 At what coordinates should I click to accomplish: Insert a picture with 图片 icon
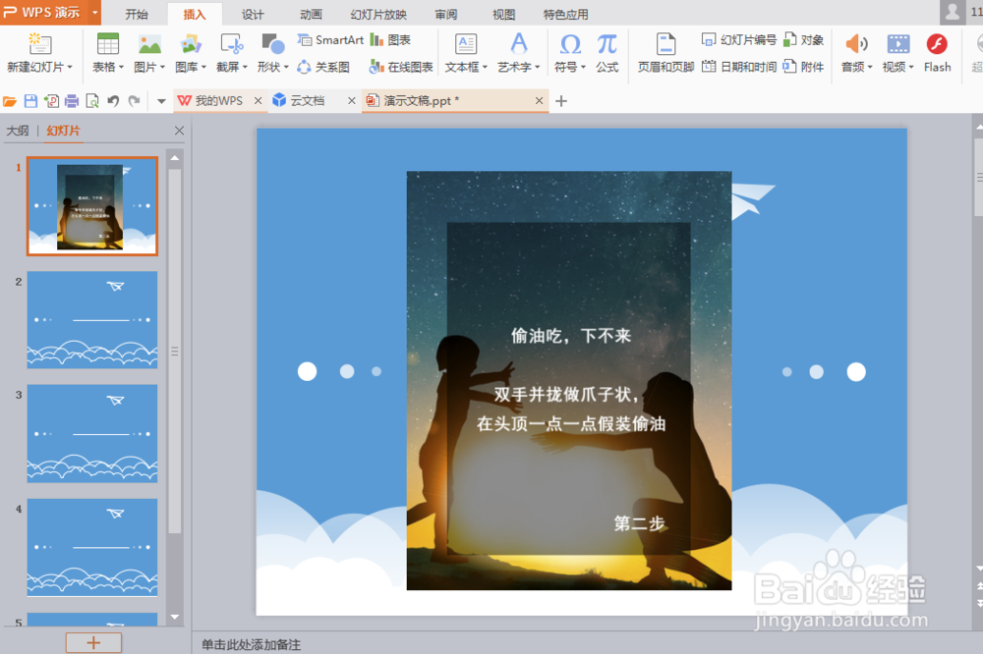(149, 44)
